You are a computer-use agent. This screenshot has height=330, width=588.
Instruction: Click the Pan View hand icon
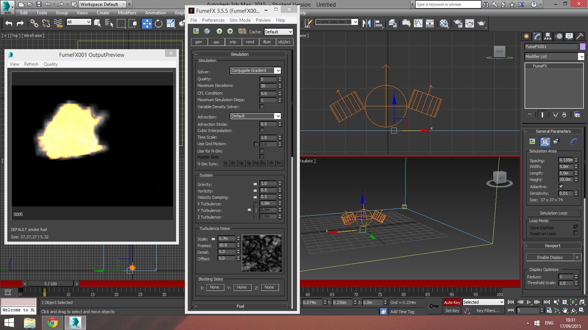point(565,310)
